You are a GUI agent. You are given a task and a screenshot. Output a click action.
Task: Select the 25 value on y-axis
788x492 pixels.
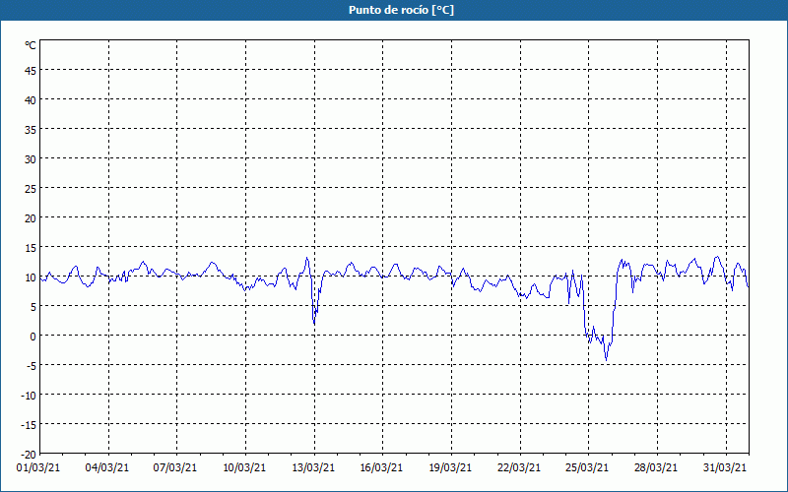tap(31, 189)
